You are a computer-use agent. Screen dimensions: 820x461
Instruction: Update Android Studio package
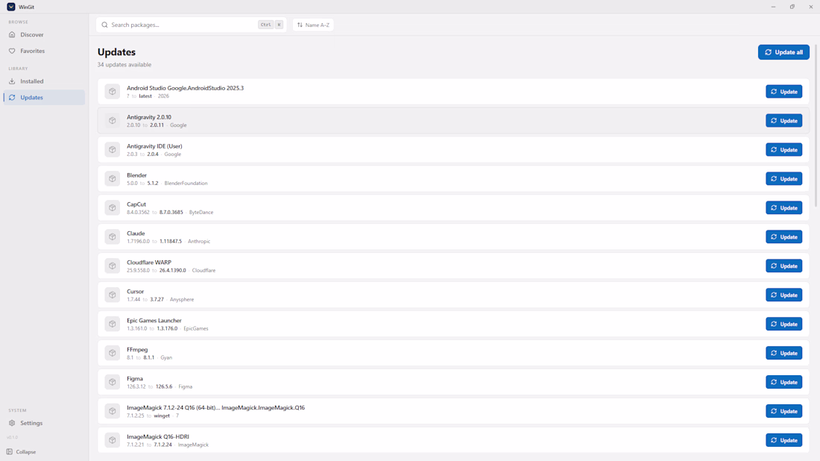tap(784, 92)
